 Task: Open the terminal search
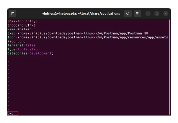point(128,14)
